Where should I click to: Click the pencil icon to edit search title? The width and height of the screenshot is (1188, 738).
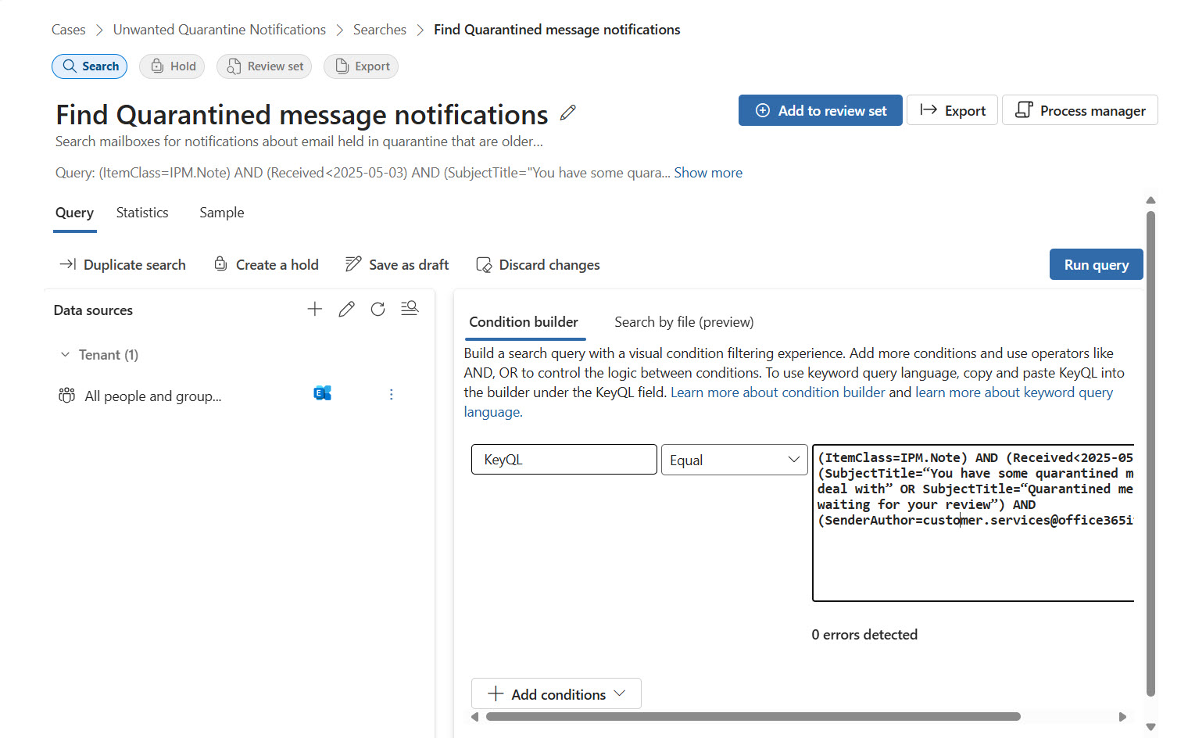click(x=568, y=113)
